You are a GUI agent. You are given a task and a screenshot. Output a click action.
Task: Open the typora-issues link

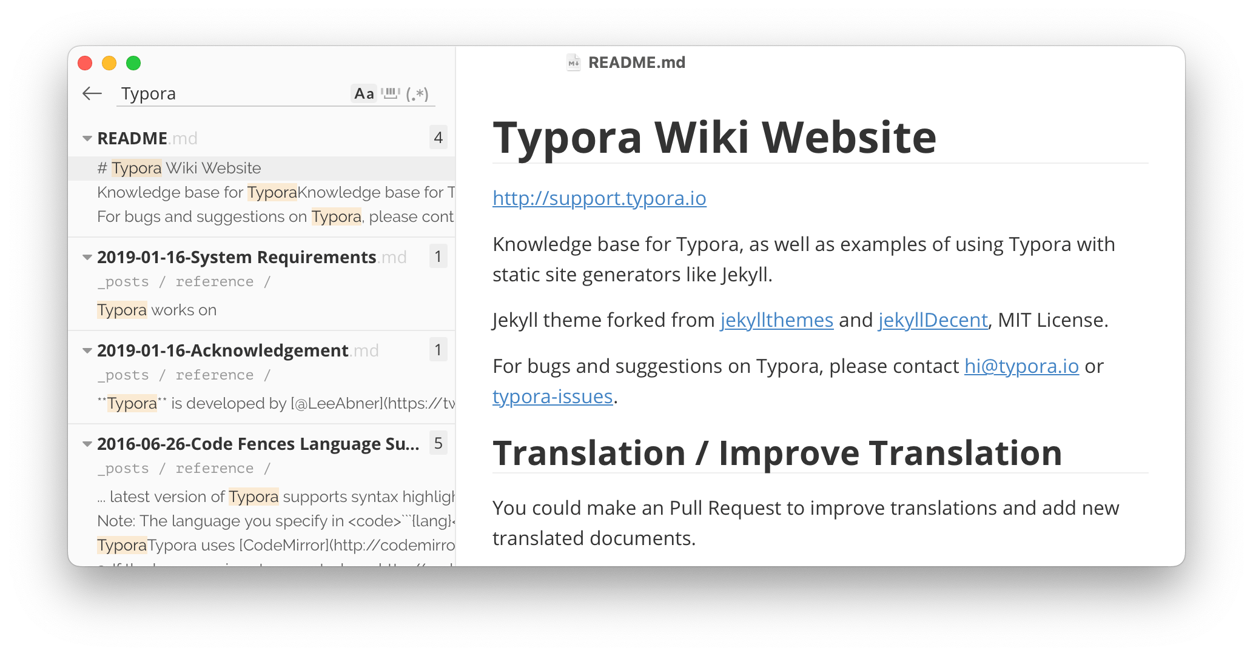coord(553,397)
